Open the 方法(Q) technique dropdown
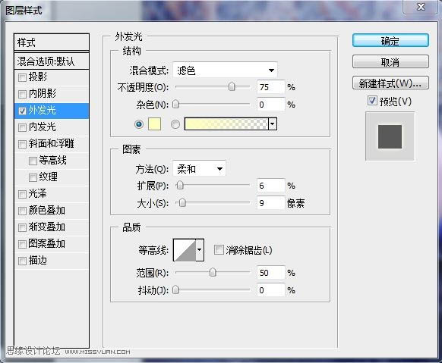The width and height of the screenshot is (442, 363). click(x=199, y=169)
